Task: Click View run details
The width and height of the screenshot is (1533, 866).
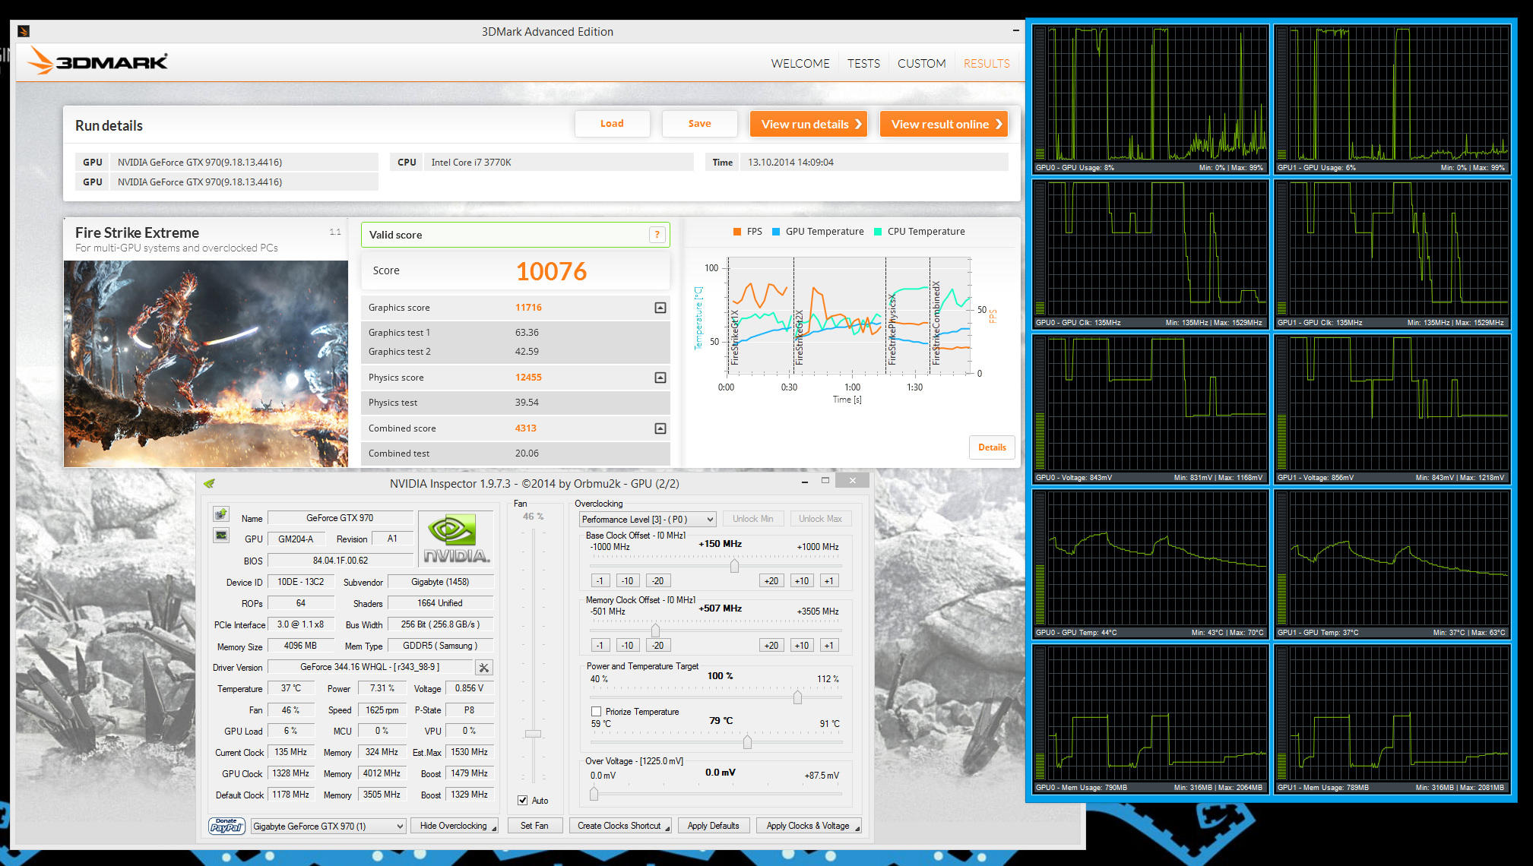Action: point(809,124)
